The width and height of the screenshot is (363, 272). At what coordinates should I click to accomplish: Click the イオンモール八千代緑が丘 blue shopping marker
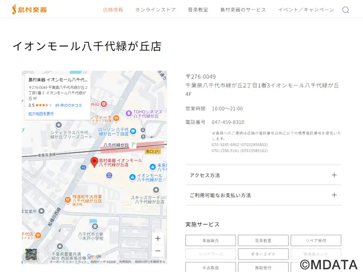coord(132,177)
